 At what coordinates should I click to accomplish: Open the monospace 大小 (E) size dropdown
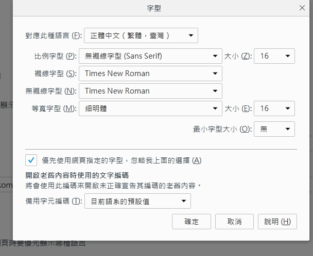[x=274, y=108]
